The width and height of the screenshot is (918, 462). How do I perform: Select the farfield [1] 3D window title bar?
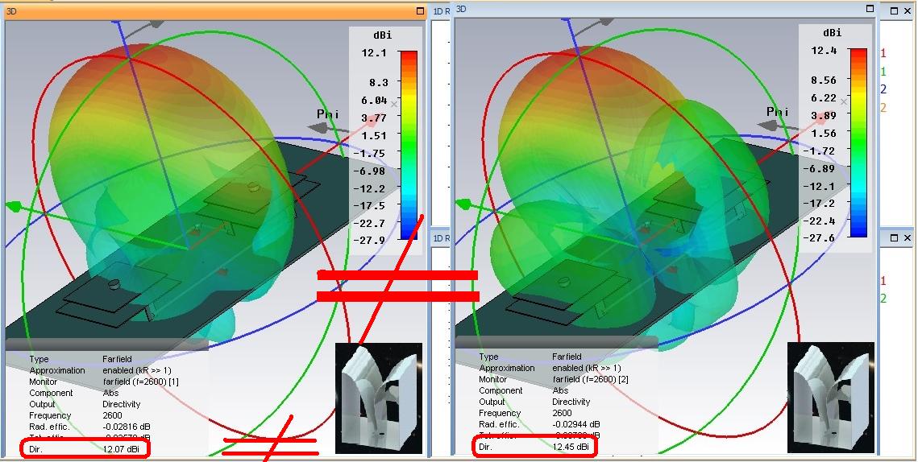tap(214, 11)
